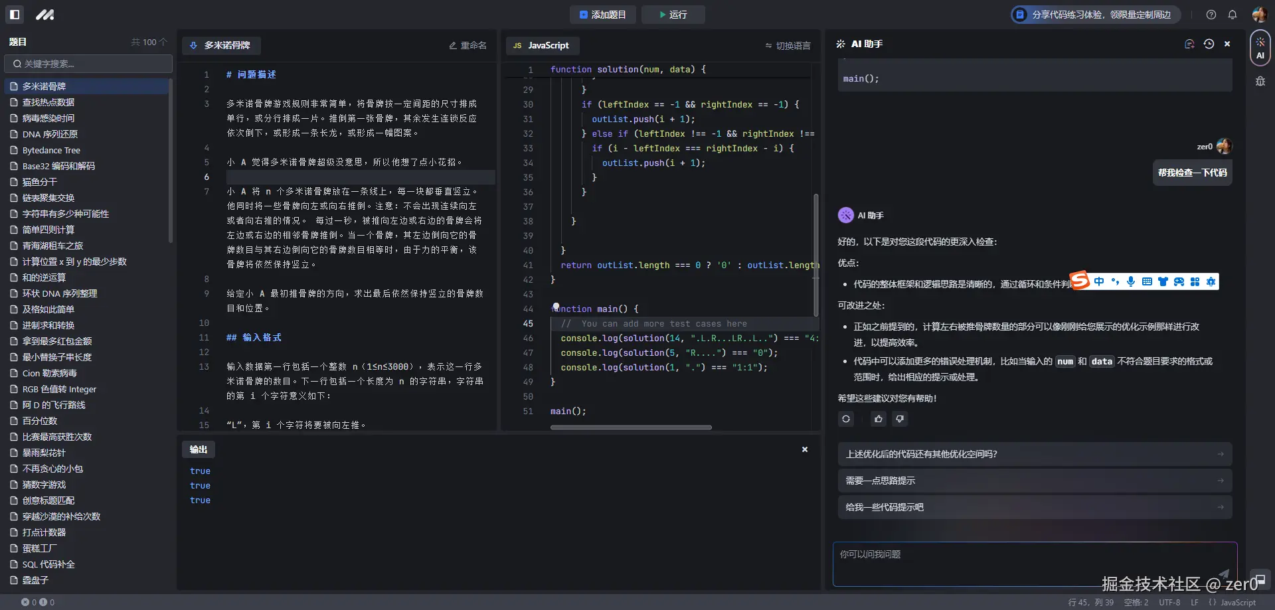Regenerate the AI response

[x=845, y=419]
